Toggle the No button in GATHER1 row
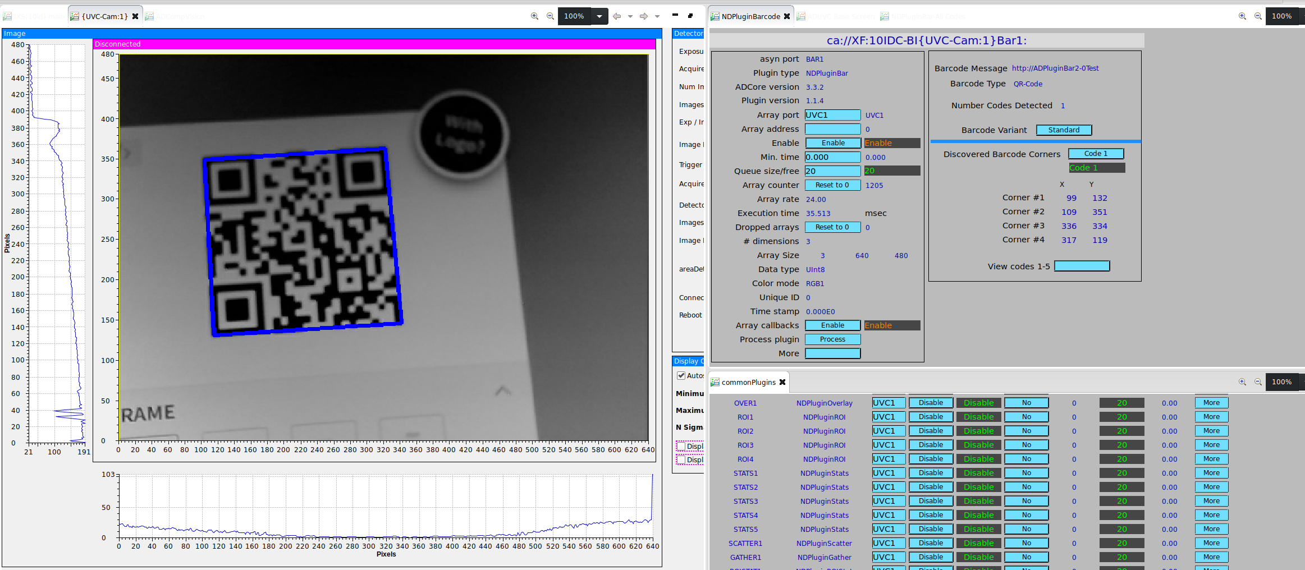1305x570 pixels. (x=1026, y=557)
